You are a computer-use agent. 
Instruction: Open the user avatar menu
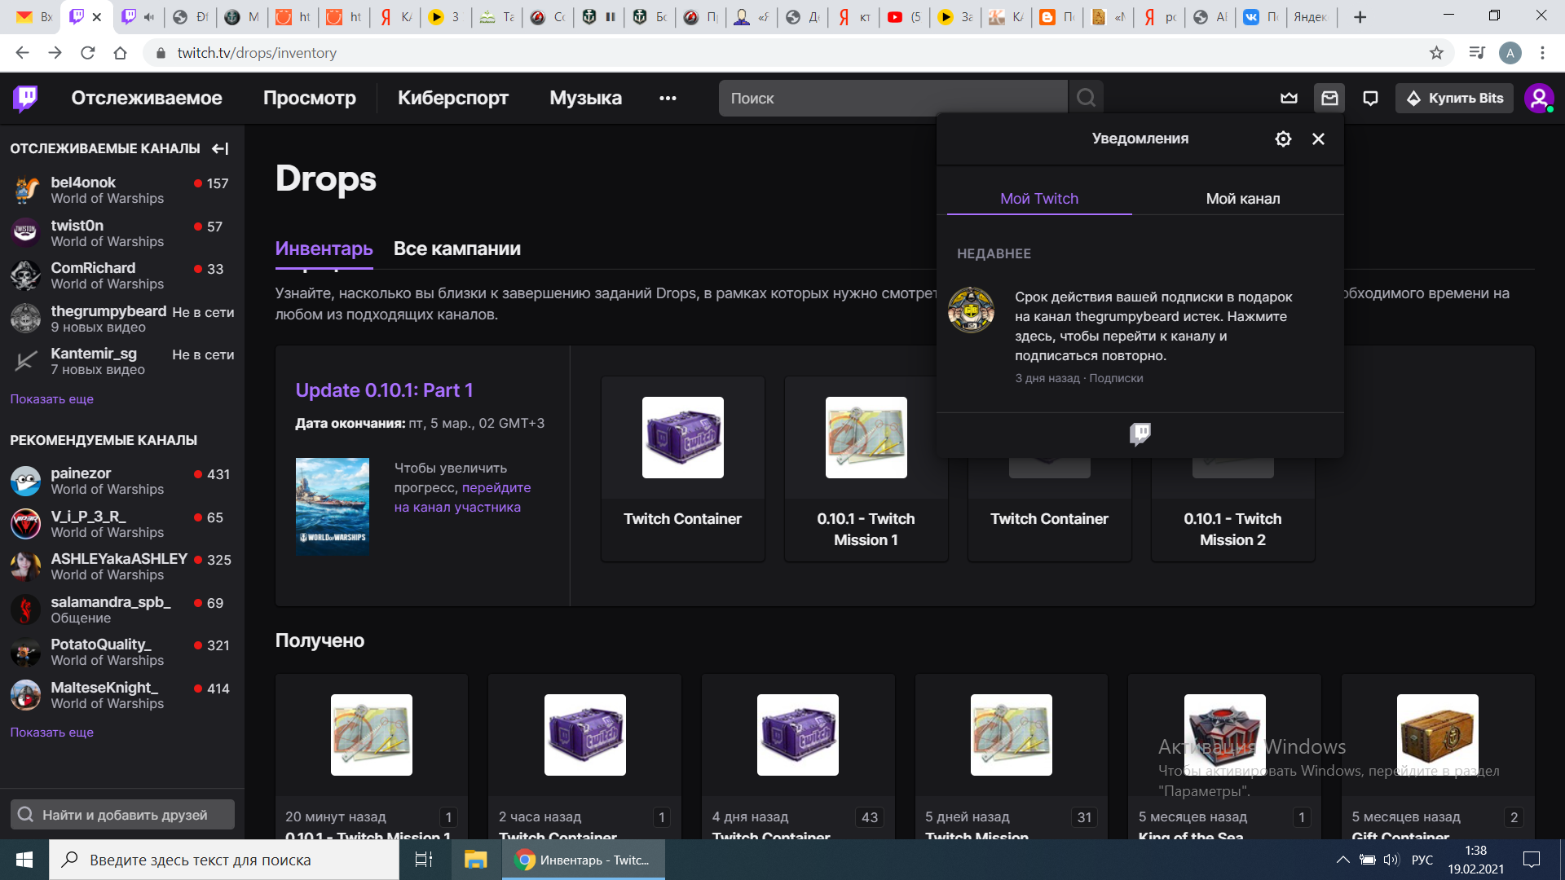(x=1538, y=98)
